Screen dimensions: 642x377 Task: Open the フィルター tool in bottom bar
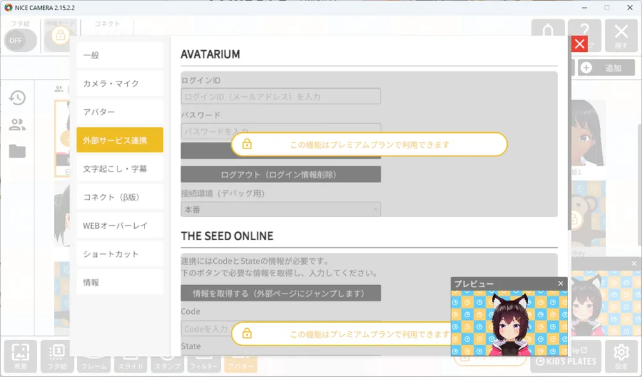pyautogui.click(x=204, y=364)
